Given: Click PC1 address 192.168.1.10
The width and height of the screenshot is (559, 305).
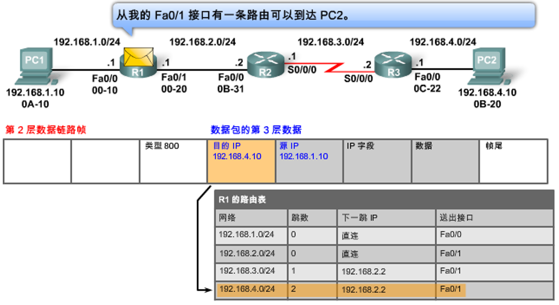Looking at the screenshot, I should (x=35, y=92).
